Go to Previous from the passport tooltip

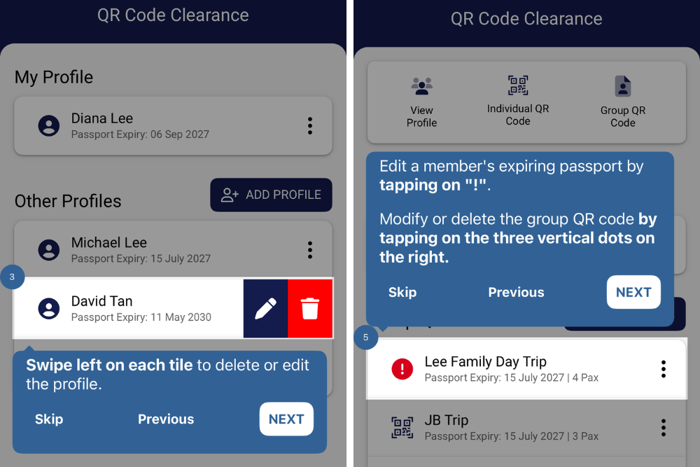tap(516, 293)
